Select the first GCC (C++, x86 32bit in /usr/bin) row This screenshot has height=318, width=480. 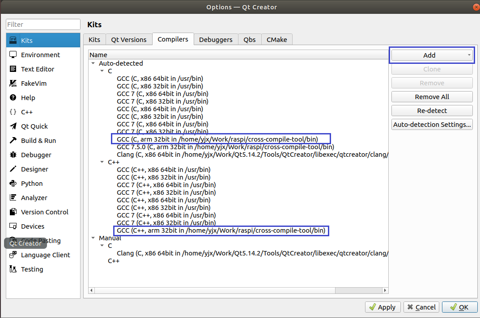click(163, 177)
